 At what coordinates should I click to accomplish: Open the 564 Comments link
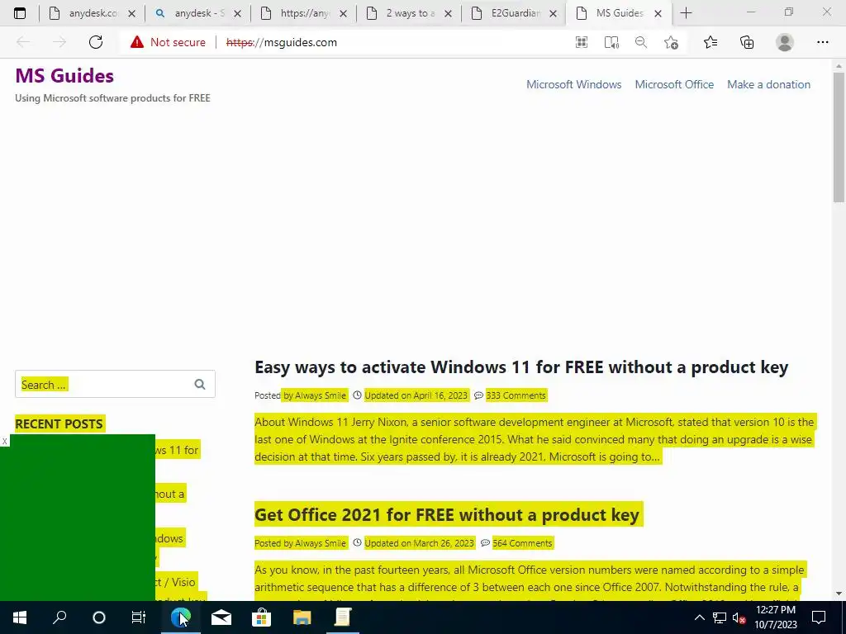522,543
